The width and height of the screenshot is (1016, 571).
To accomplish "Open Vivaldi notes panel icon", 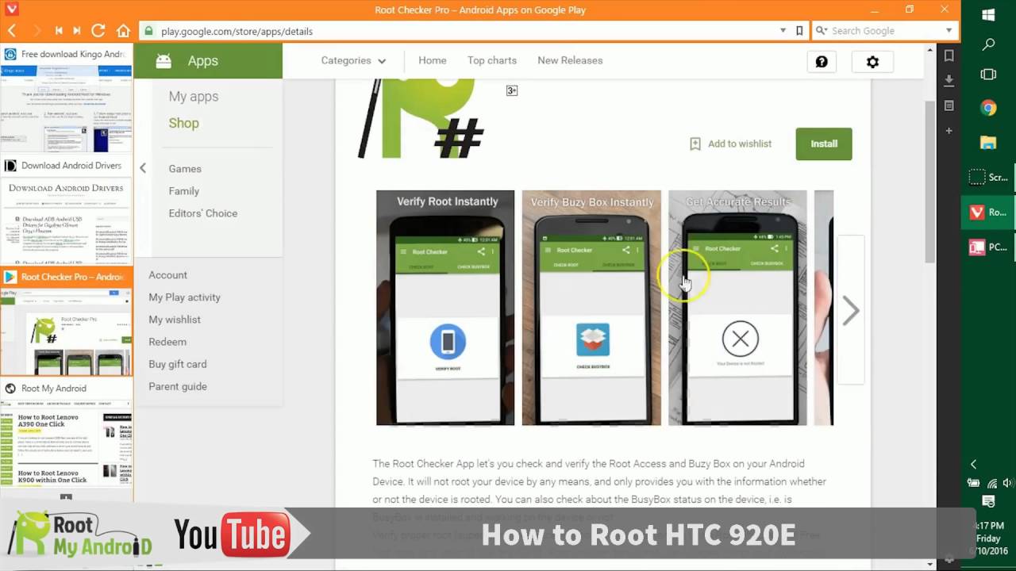I will [x=949, y=105].
